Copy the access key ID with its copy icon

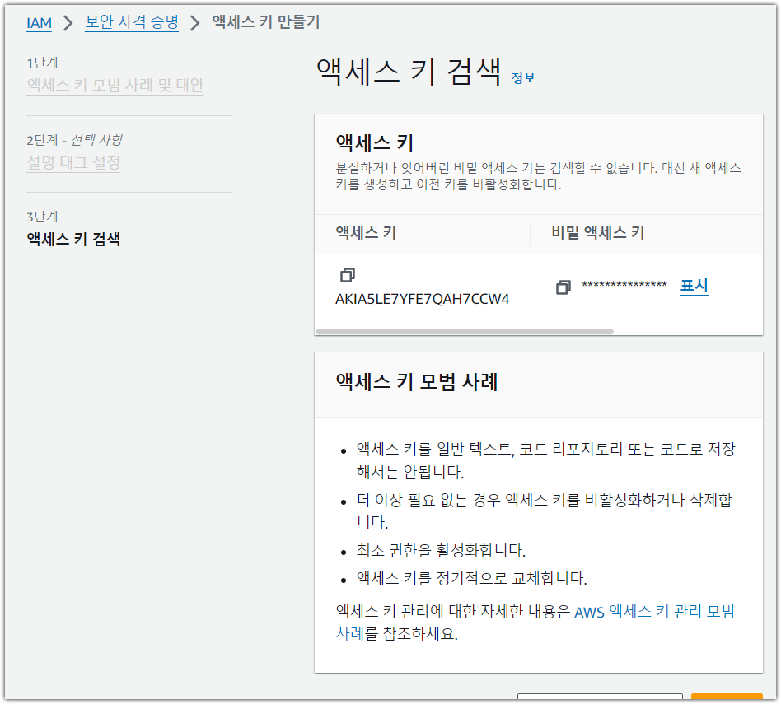click(x=347, y=275)
